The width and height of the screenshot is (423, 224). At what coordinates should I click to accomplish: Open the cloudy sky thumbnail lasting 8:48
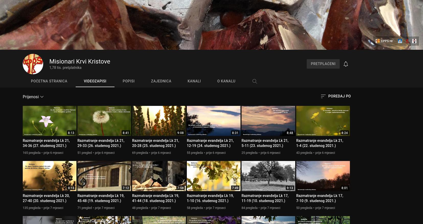(x=268, y=121)
